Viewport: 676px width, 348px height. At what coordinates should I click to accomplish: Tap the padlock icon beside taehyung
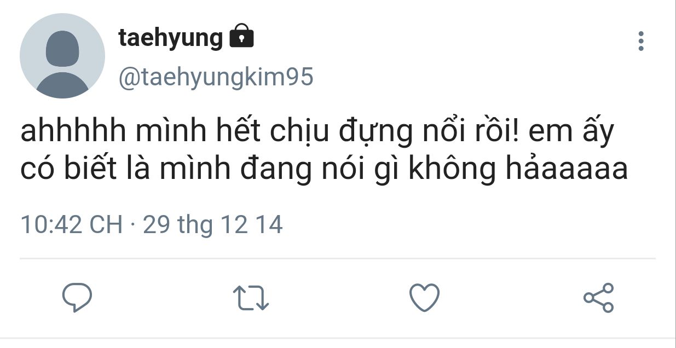pos(241,37)
